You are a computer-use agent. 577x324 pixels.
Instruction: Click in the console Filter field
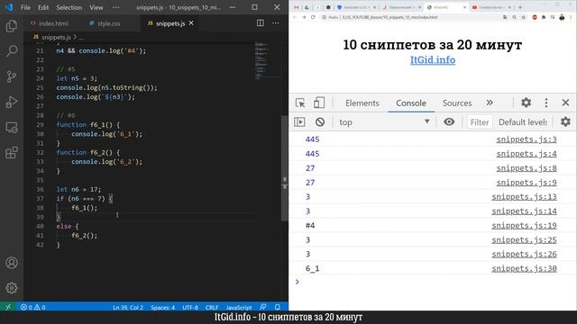pos(480,122)
